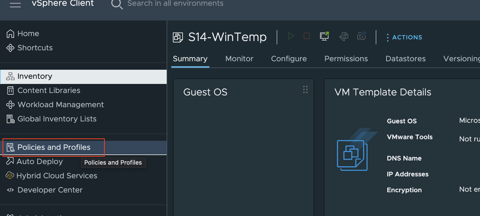Click the Home house icon

click(10, 34)
